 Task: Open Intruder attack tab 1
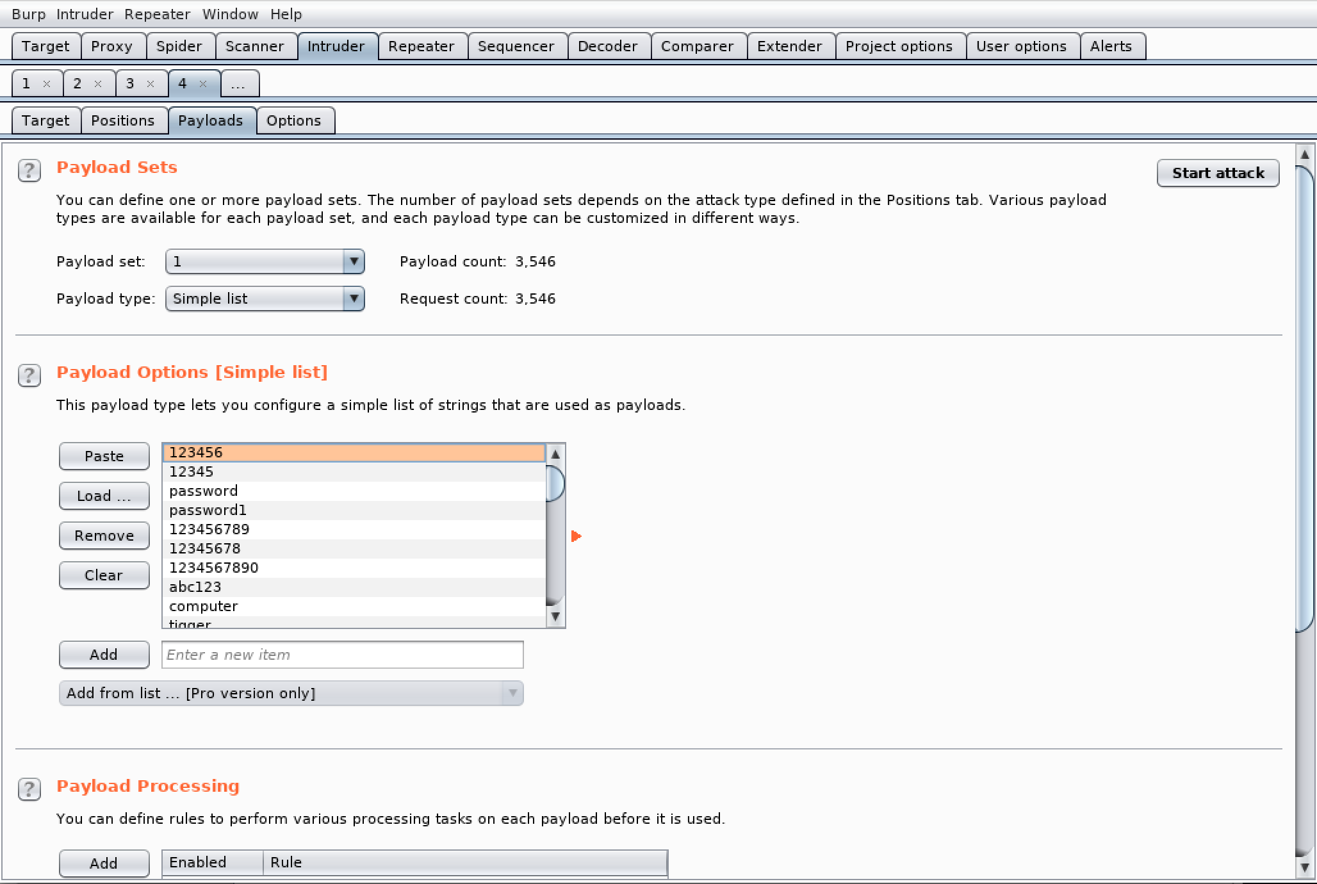pos(27,84)
